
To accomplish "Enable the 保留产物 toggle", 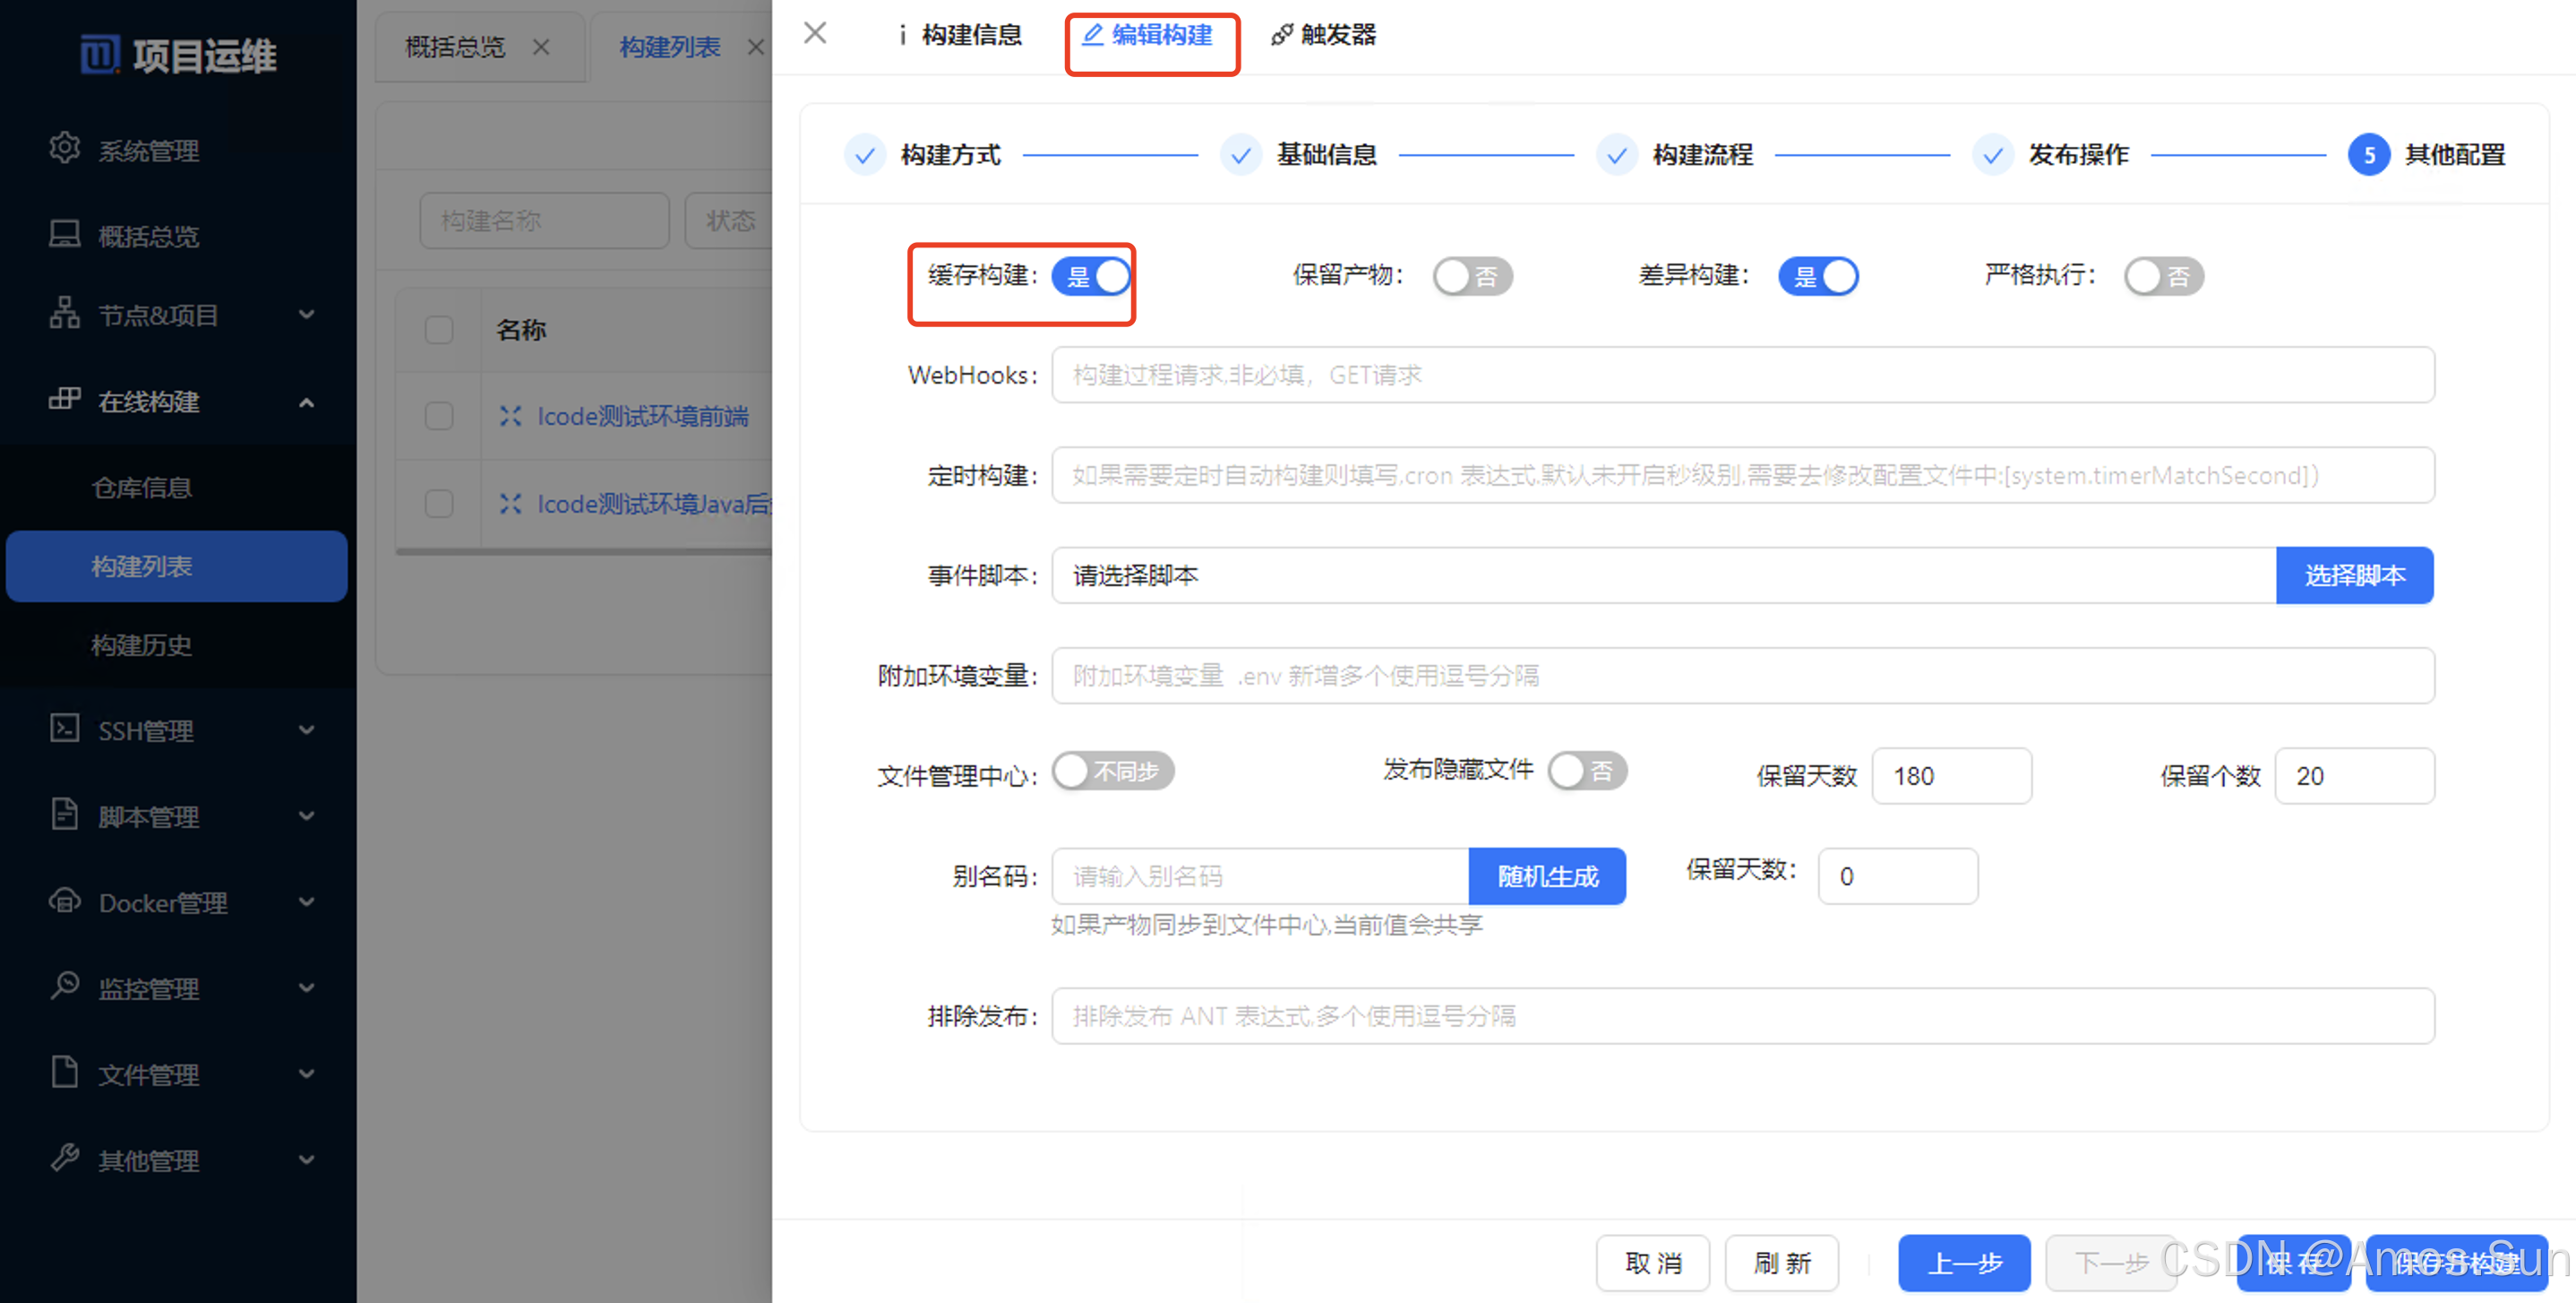I will tap(1472, 276).
